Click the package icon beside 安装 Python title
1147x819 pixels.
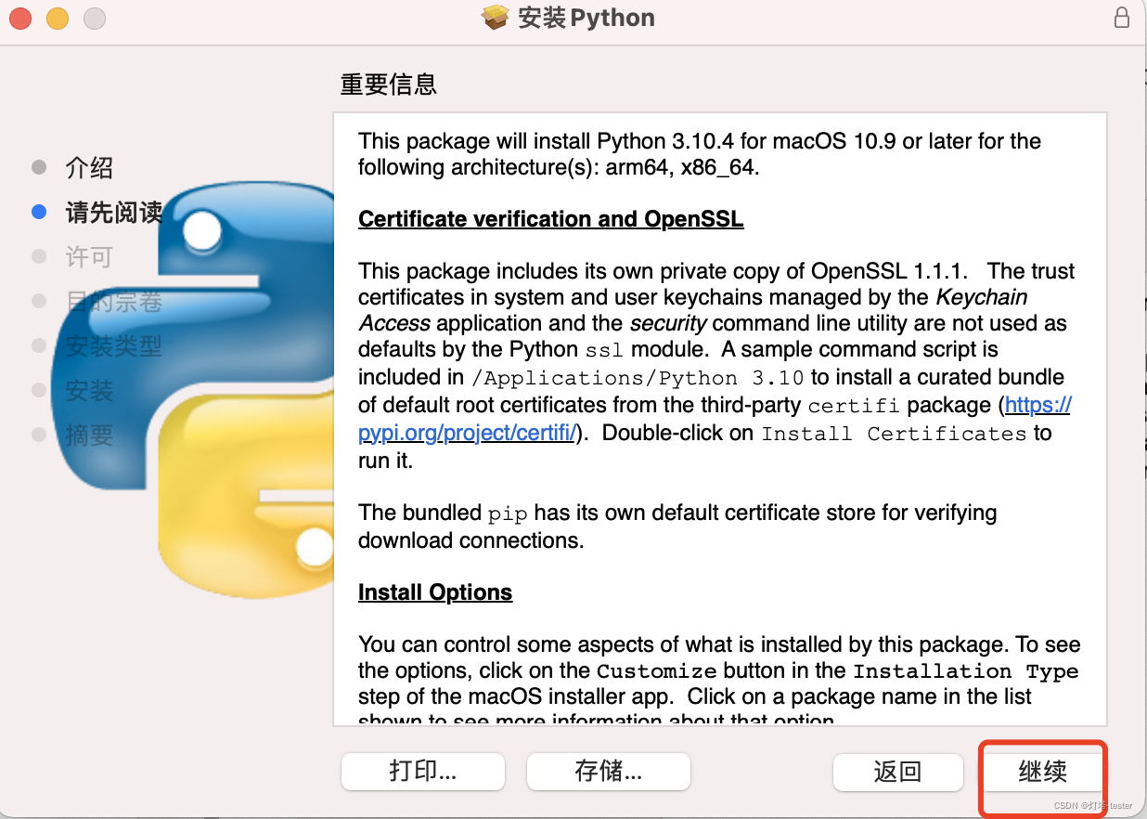click(496, 17)
